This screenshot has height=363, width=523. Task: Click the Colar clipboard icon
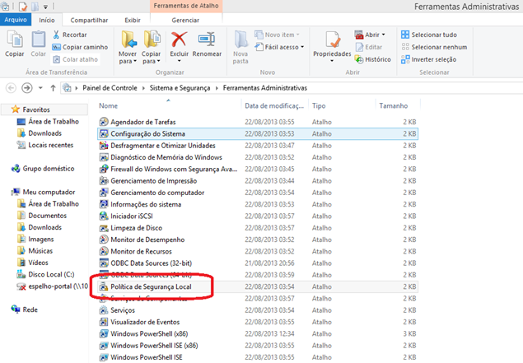(x=39, y=44)
